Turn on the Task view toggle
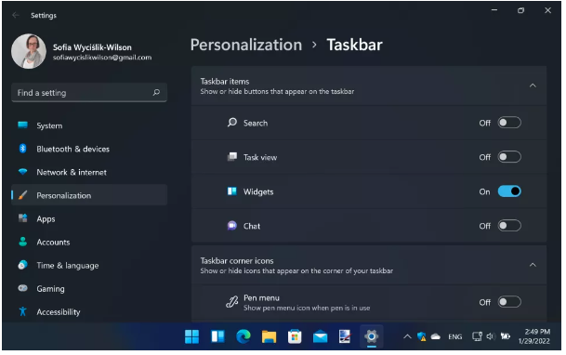This screenshot has height=355, width=566. pyautogui.click(x=509, y=157)
